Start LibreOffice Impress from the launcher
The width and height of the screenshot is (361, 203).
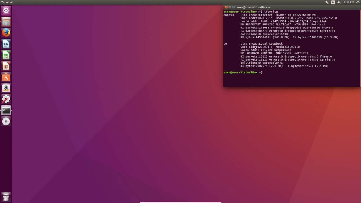[x=6, y=66]
